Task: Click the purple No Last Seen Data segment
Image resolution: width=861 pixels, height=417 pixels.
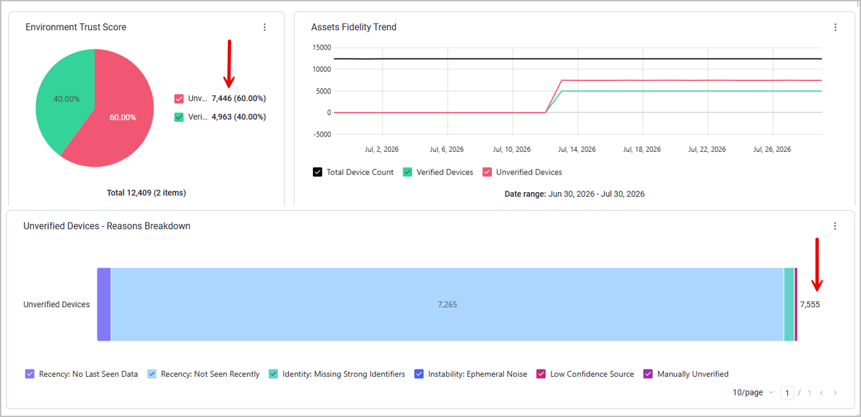Action: tap(104, 305)
